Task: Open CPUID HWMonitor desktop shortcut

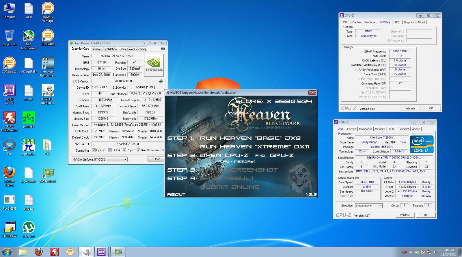Action: [x=9, y=122]
